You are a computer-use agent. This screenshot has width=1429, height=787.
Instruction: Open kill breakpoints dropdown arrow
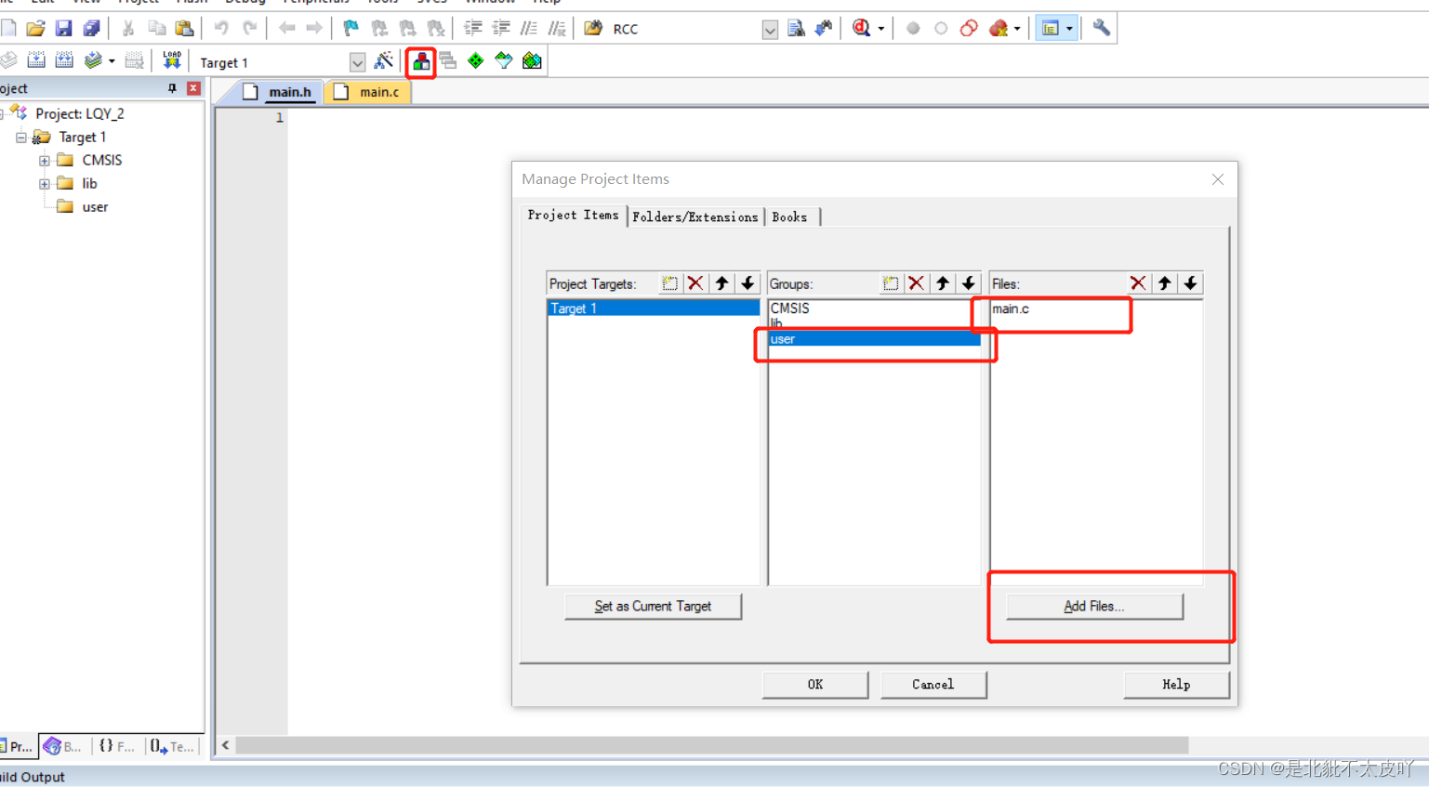pos(1017,29)
